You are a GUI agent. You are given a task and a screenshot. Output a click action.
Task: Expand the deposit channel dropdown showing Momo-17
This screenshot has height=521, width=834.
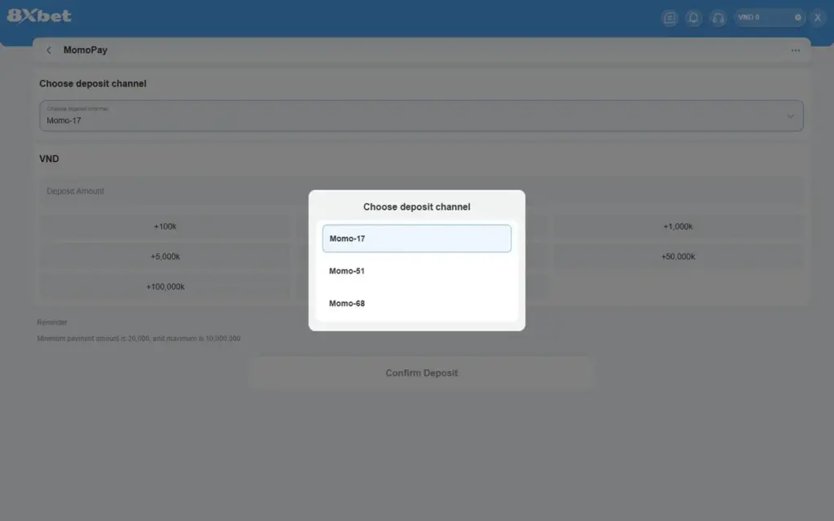421,116
